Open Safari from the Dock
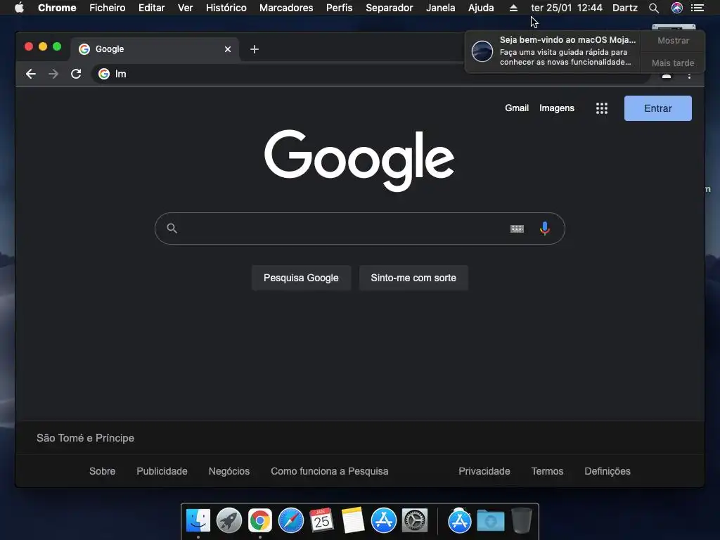Viewport: 720px width, 540px height. point(291,520)
